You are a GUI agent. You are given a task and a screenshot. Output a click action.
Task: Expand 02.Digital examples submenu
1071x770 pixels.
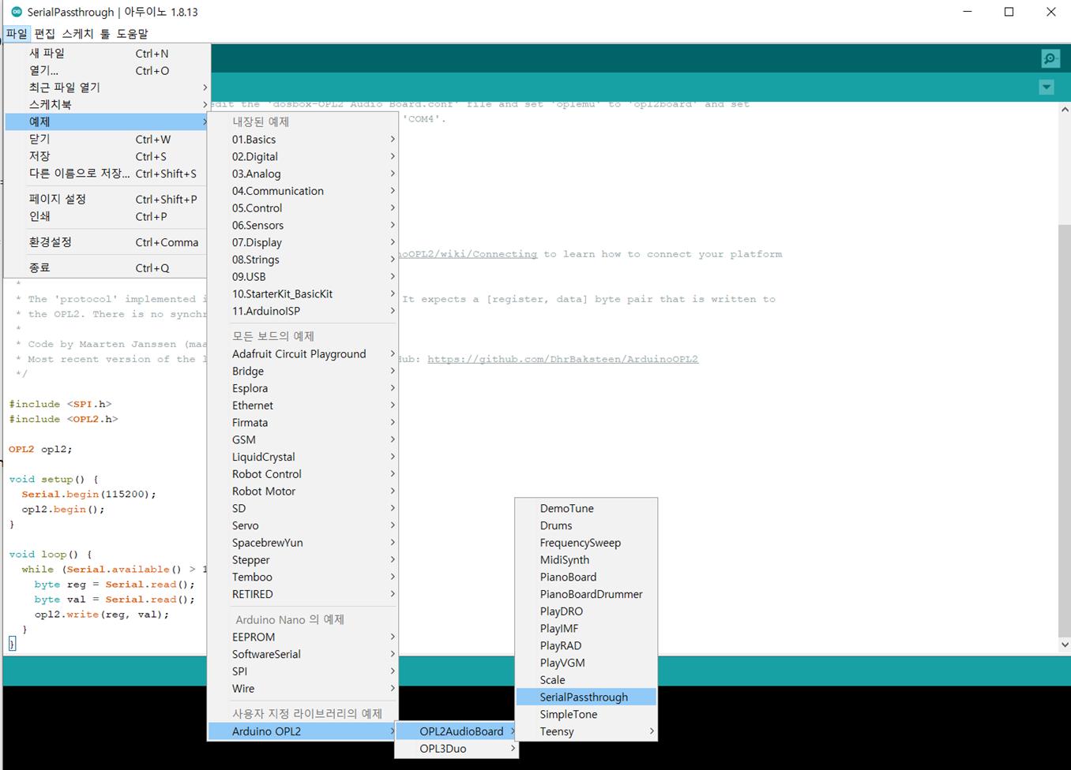(x=303, y=156)
